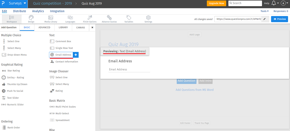Open the Edit menu
This screenshot has height=131, width=290.
(x=5, y=11)
